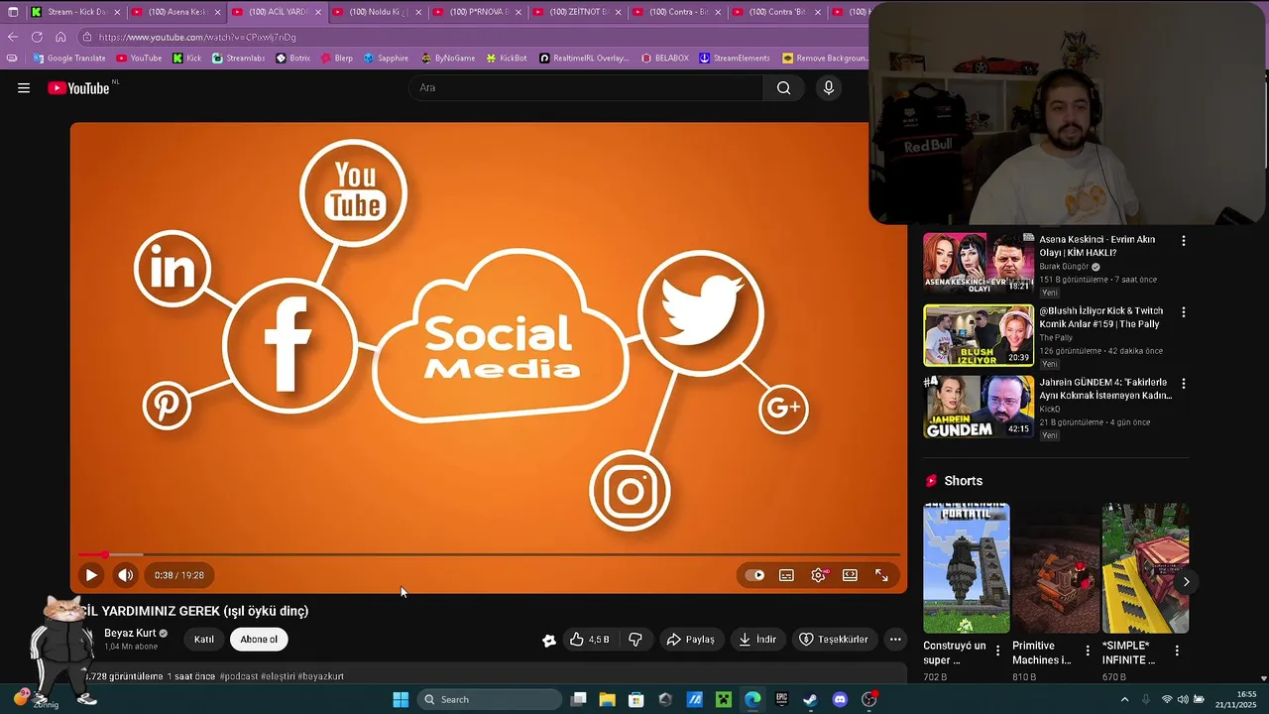Image resolution: width=1269 pixels, height=714 pixels.
Task: Send thanks via Teşekkürler button
Action: click(834, 640)
